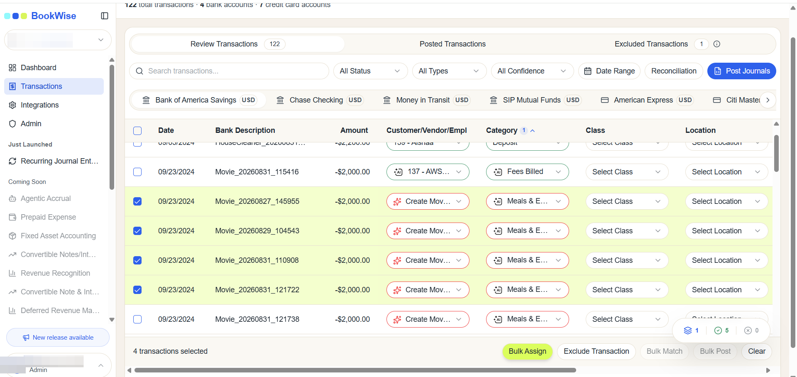Open Select Class for Movie_20260827_145955
This screenshot has width=797, height=377.
(x=627, y=201)
